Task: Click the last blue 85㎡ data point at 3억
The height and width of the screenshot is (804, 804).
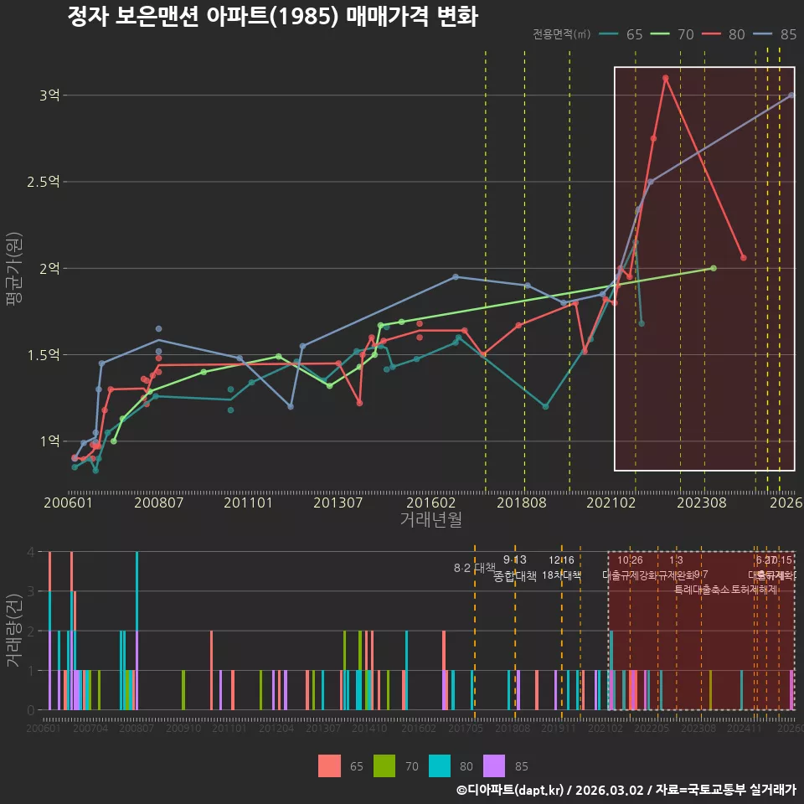Action: (791, 95)
